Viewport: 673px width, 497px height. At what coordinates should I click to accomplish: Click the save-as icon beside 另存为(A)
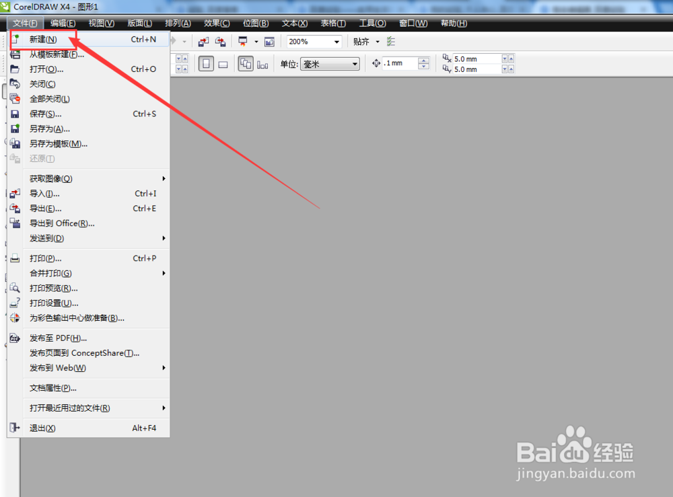(15, 128)
